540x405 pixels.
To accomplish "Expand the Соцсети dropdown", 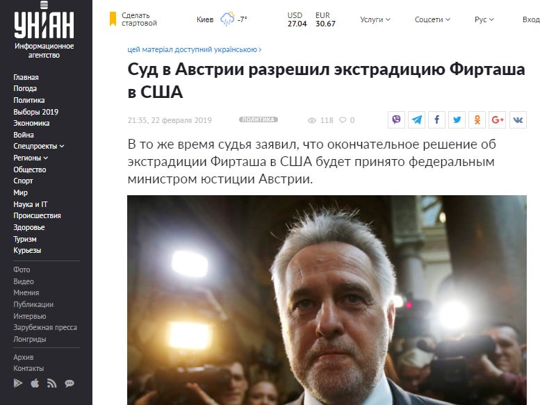I will point(432,19).
